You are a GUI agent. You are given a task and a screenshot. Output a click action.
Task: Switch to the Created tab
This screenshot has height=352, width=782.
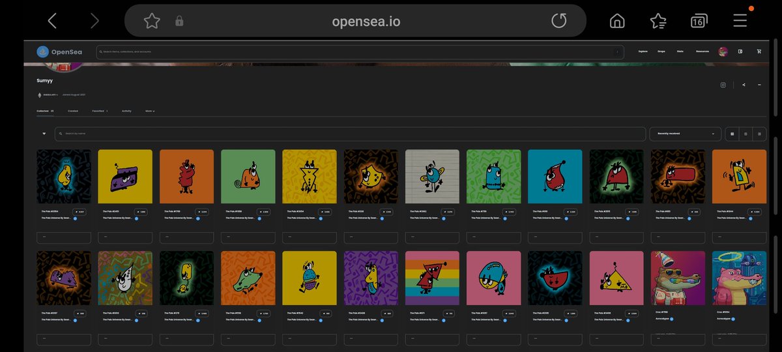pyautogui.click(x=73, y=111)
